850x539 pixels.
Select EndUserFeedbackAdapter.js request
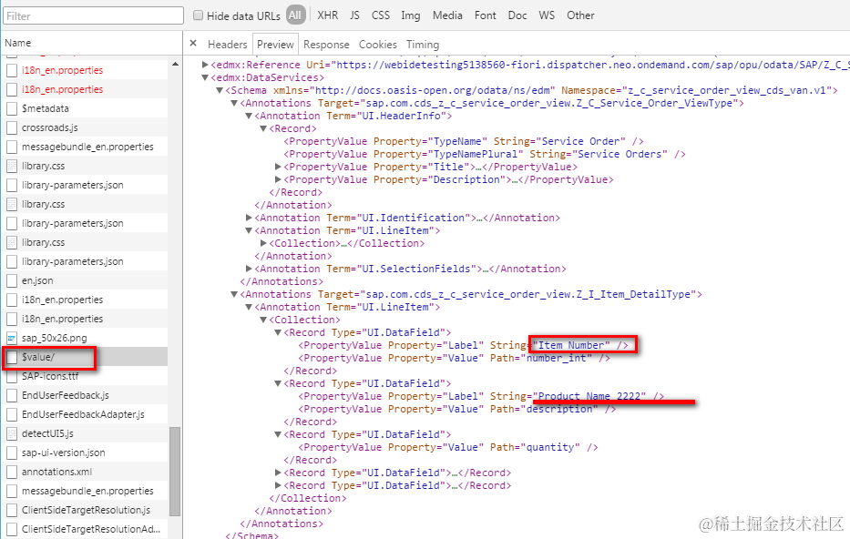point(84,414)
